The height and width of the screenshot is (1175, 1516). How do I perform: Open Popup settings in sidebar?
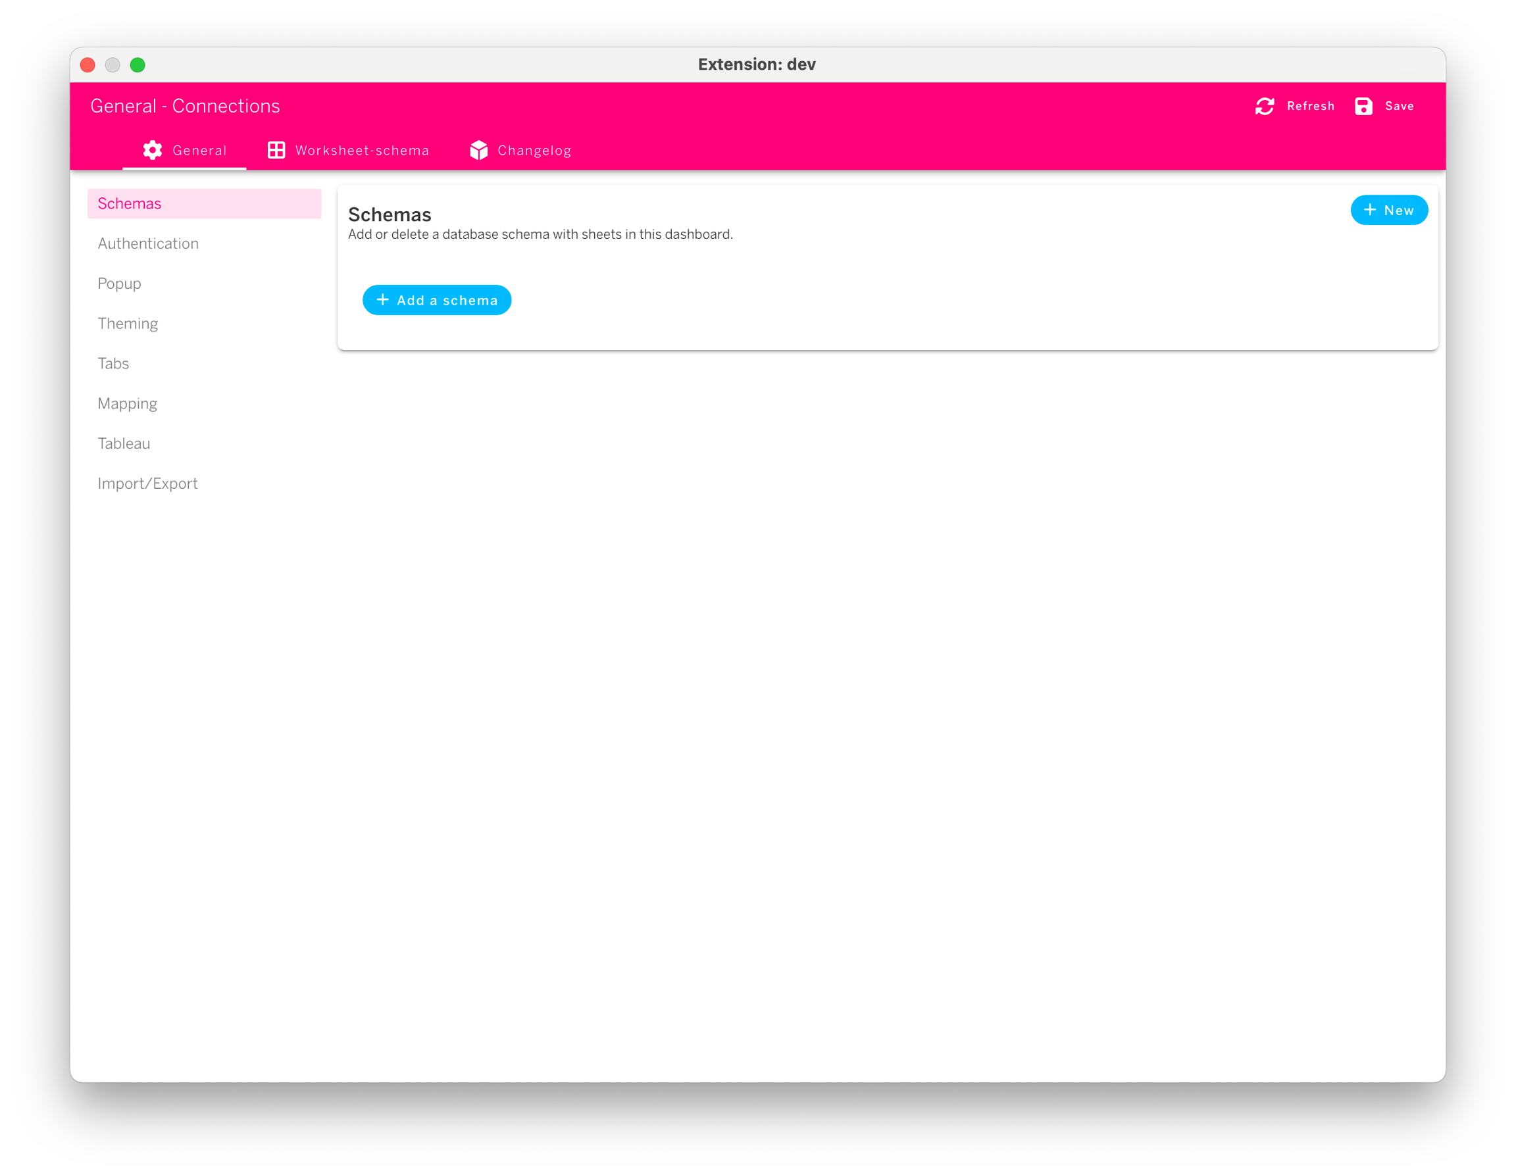119,284
